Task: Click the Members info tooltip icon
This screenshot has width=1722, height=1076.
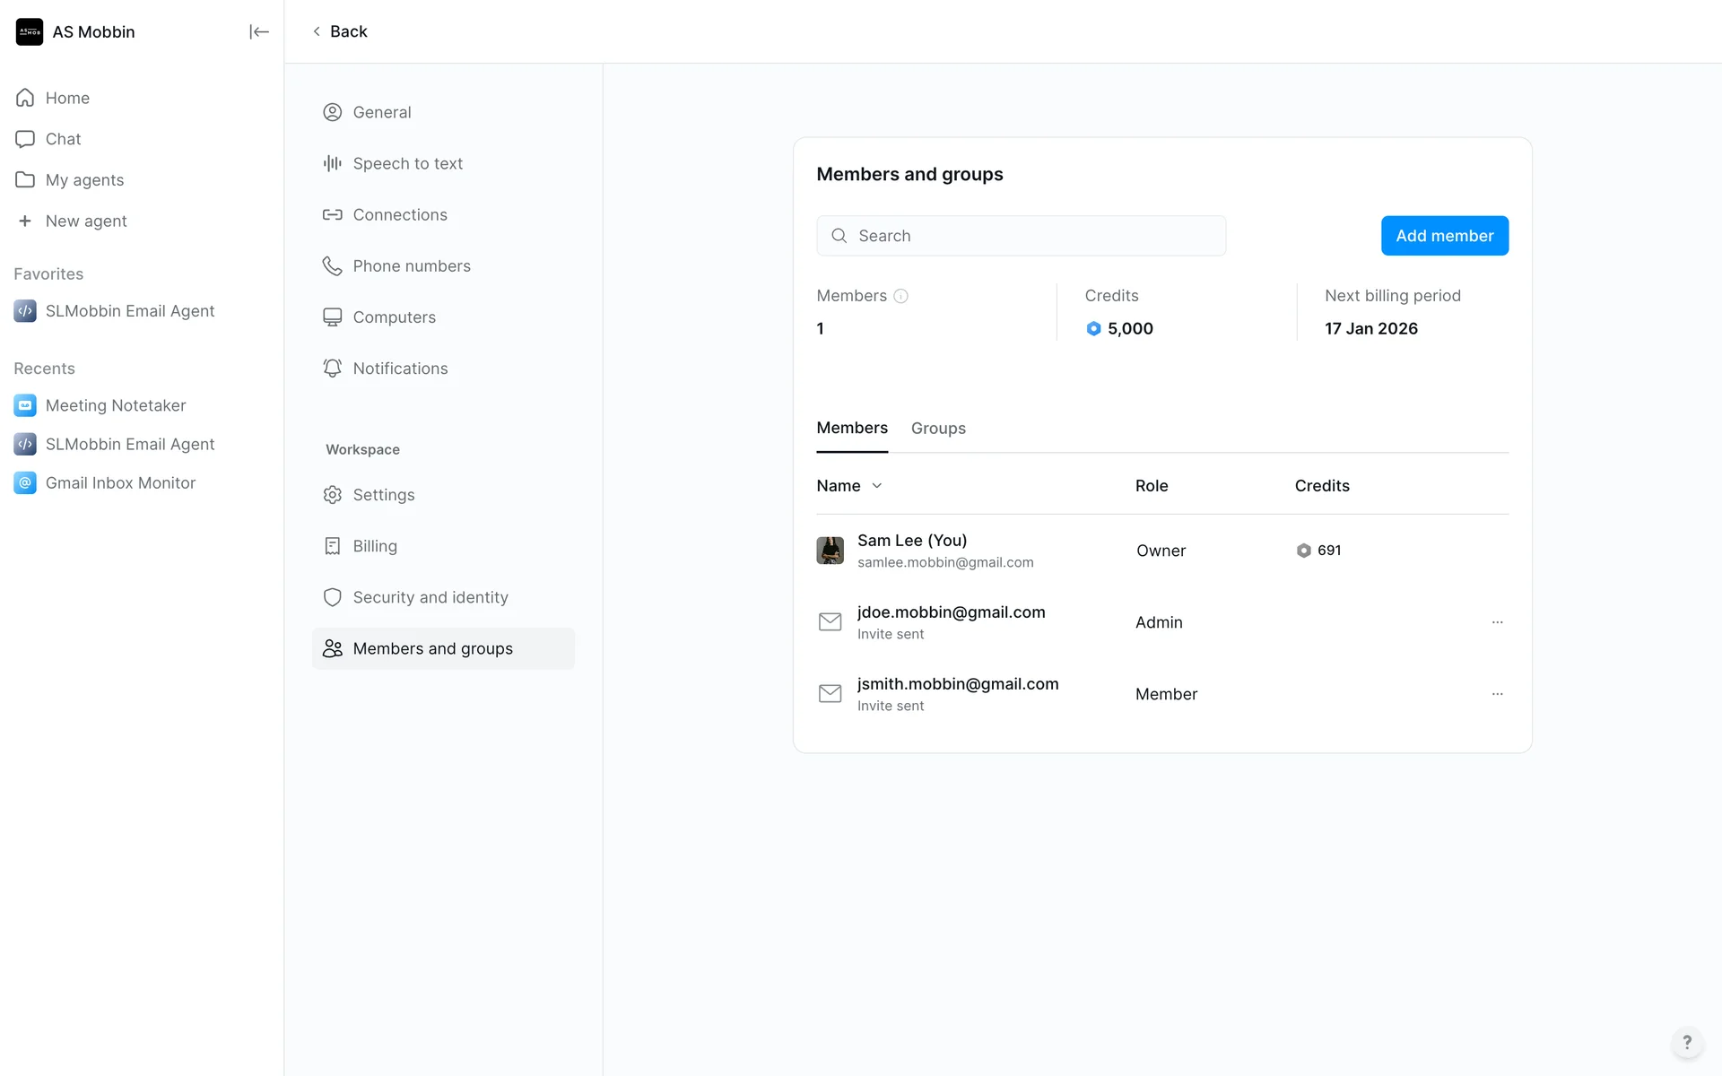Action: point(900,296)
